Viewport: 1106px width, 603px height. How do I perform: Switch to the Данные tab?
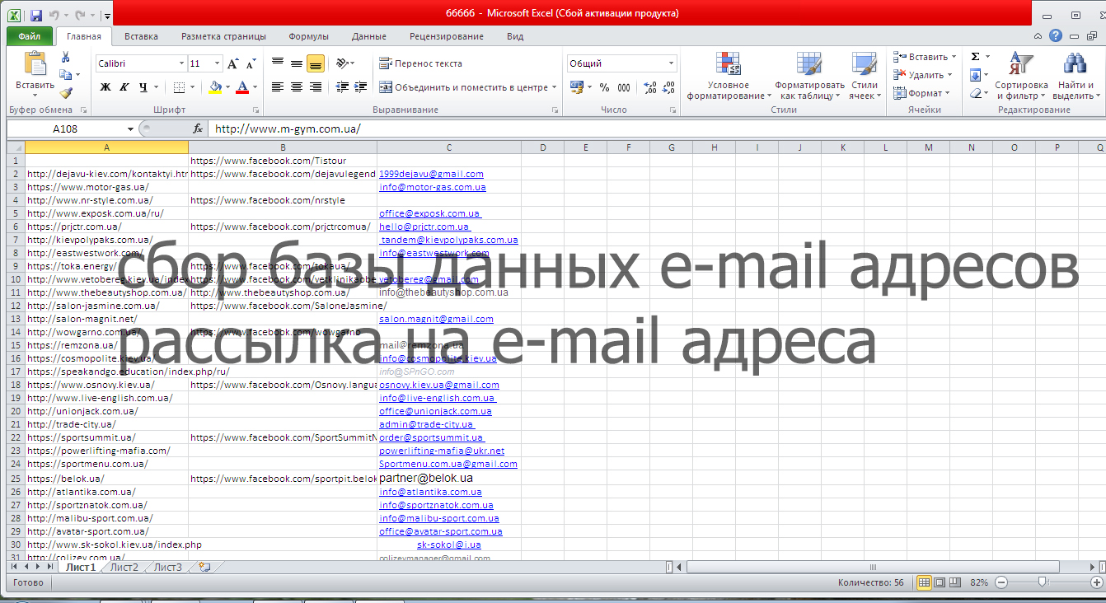point(368,36)
